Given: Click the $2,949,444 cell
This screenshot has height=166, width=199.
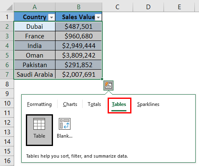Looking at the screenshot, I should pos(78,46).
